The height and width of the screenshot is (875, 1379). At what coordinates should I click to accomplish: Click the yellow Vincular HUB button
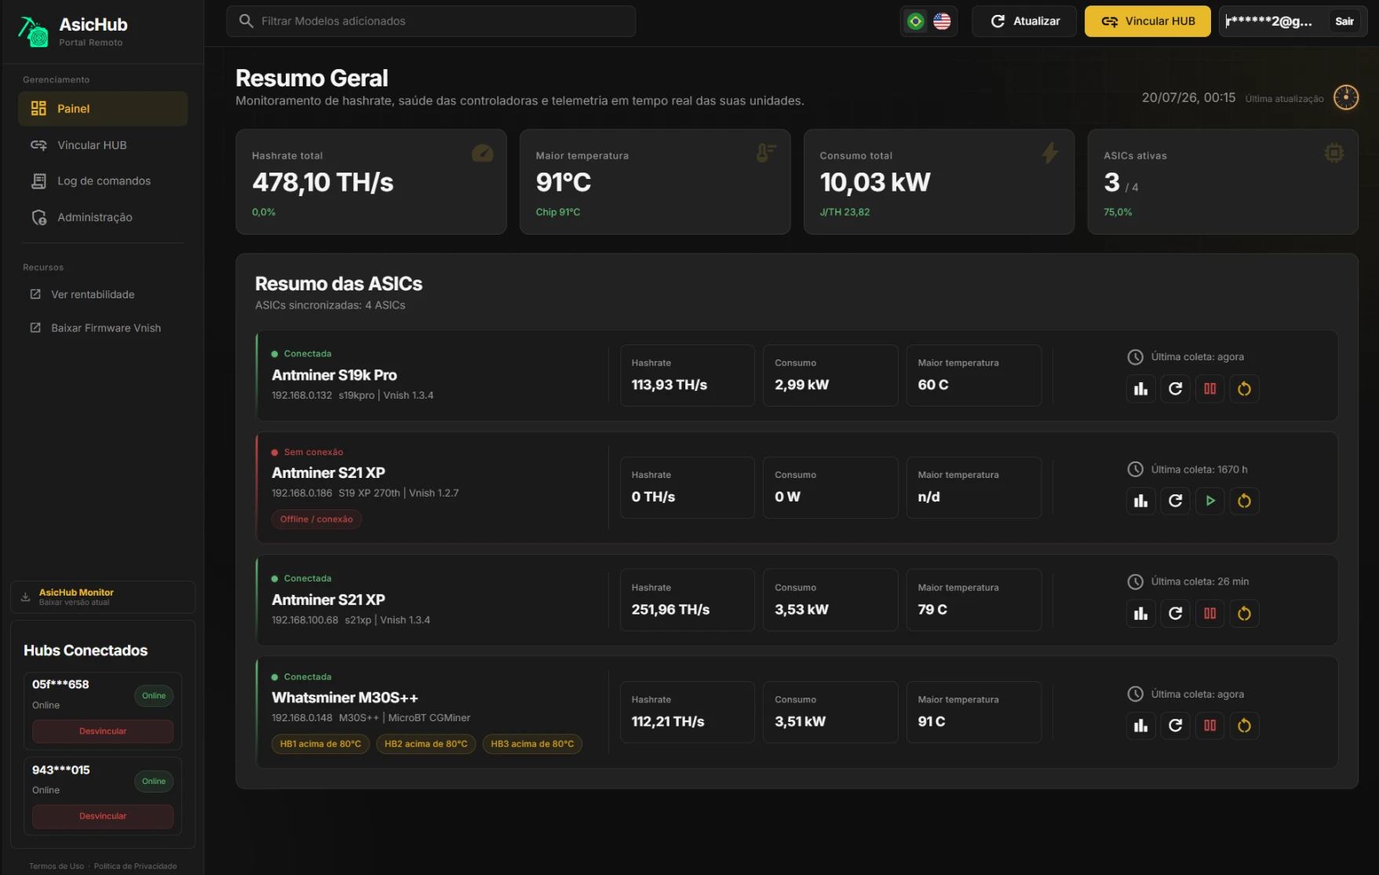click(x=1147, y=21)
